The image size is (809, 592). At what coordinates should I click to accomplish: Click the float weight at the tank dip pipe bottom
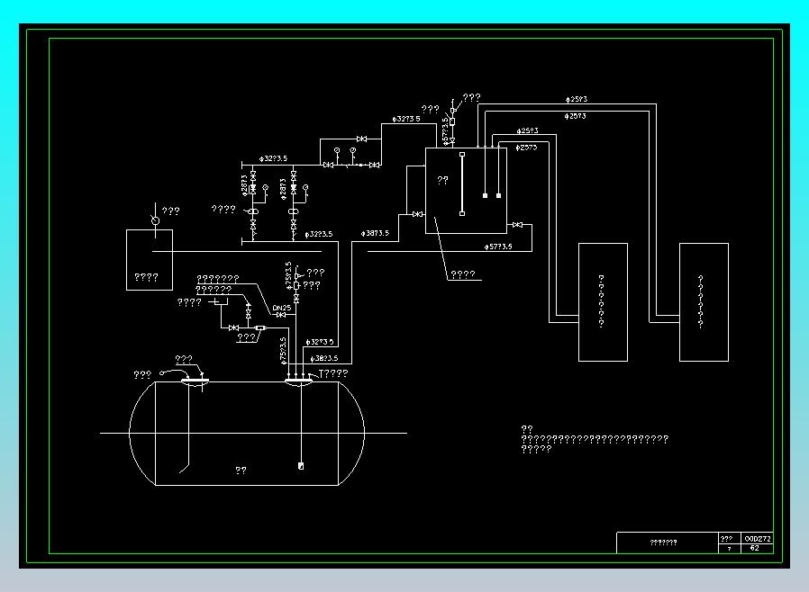[301, 466]
